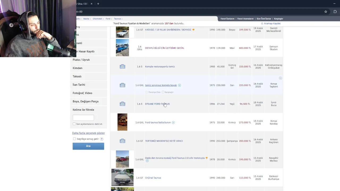Click Daha fazla seçenek göster link
The width and height of the screenshot is (340, 191).
click(88, 133)
